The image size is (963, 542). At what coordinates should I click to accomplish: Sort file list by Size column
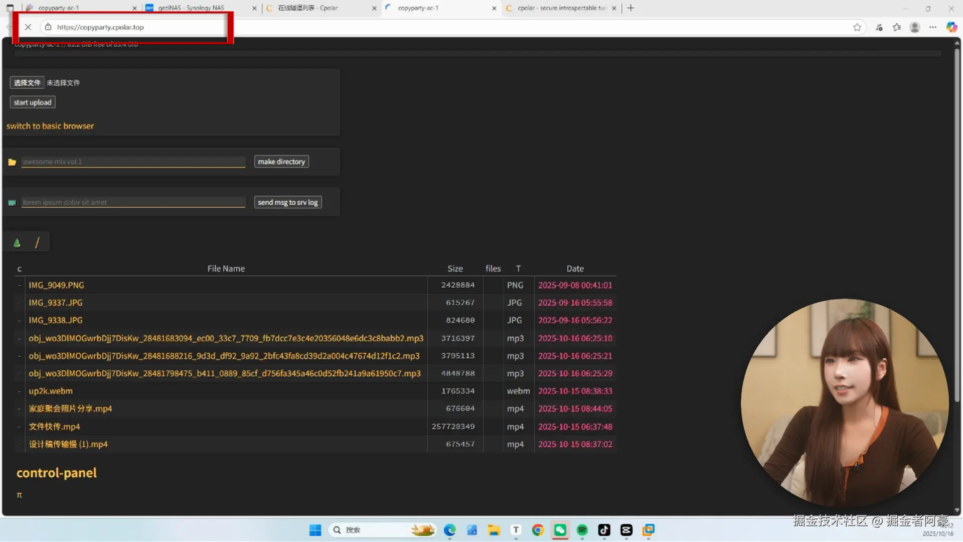click(x=455, y=268)
